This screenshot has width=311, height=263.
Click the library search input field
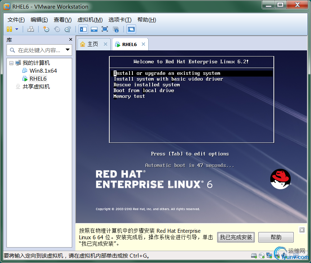(39, 50)
